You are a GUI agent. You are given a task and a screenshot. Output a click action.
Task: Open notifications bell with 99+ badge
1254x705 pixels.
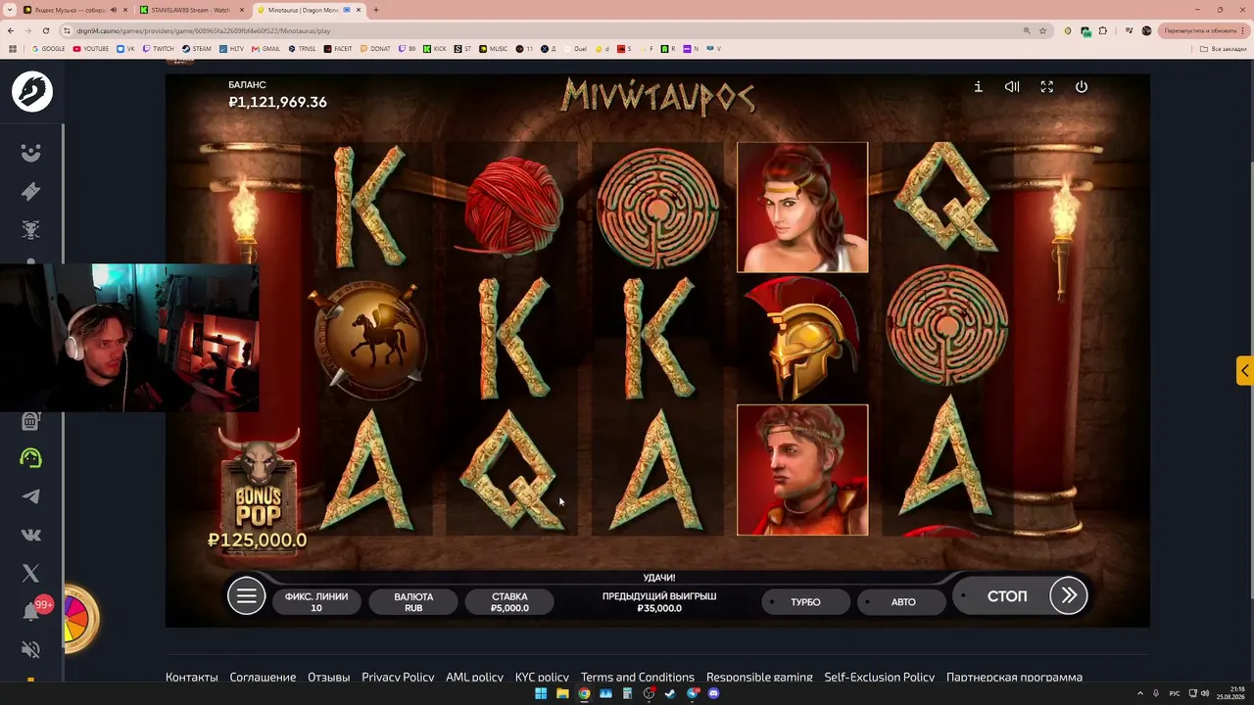coord(31,611)
